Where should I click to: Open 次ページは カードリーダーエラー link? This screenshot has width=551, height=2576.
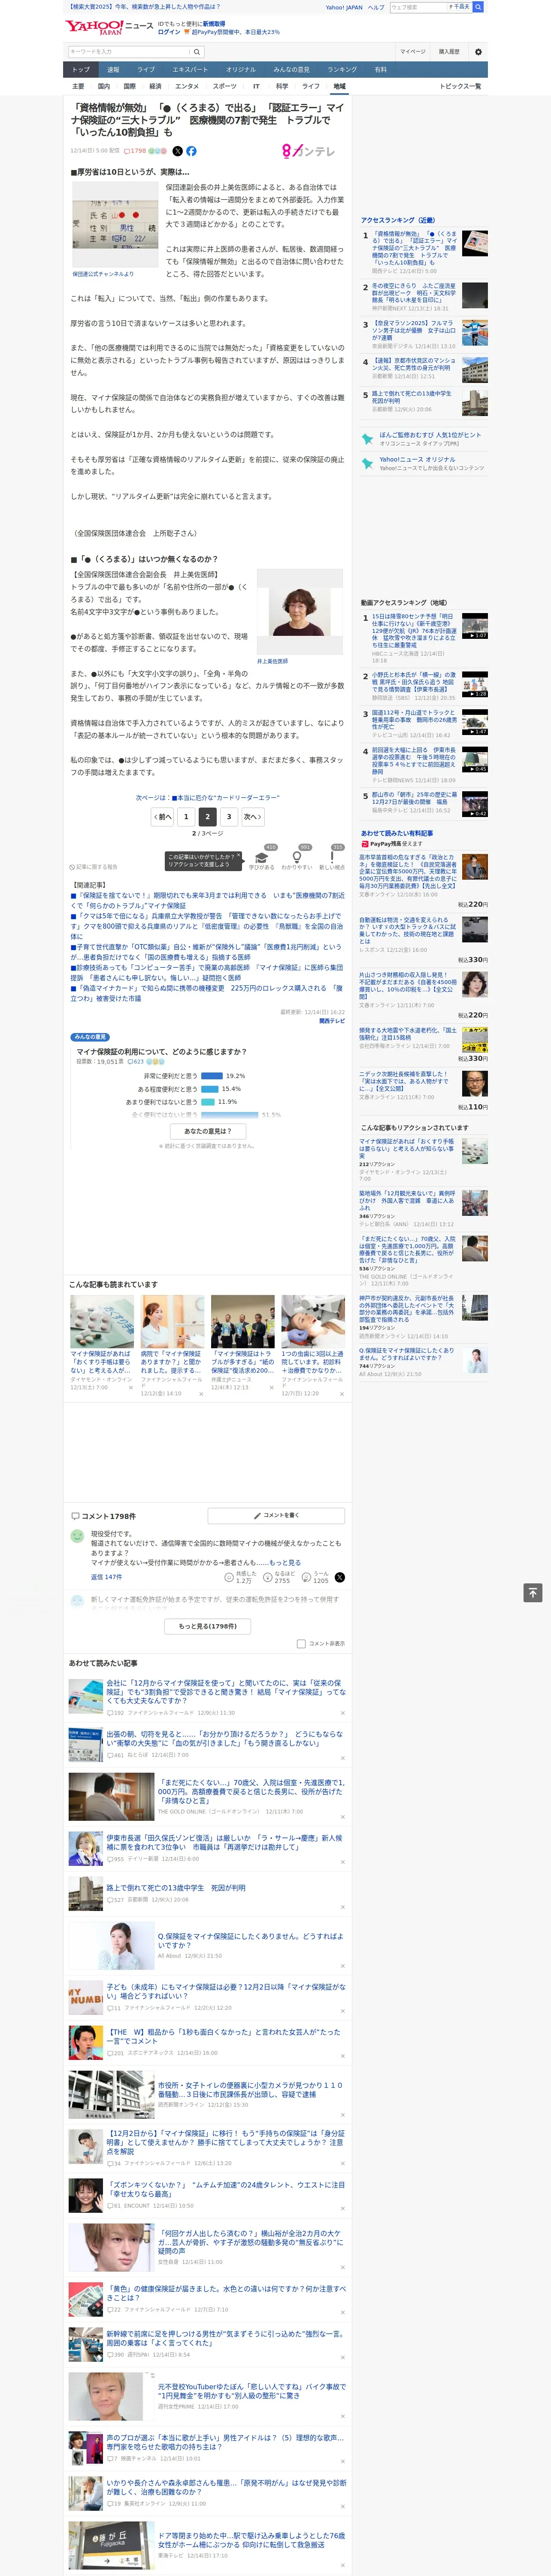(x=208, y=798)
